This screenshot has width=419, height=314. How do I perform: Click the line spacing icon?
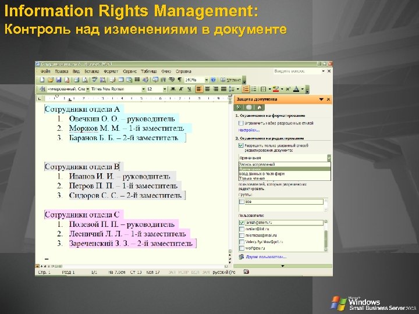point(232,89)
